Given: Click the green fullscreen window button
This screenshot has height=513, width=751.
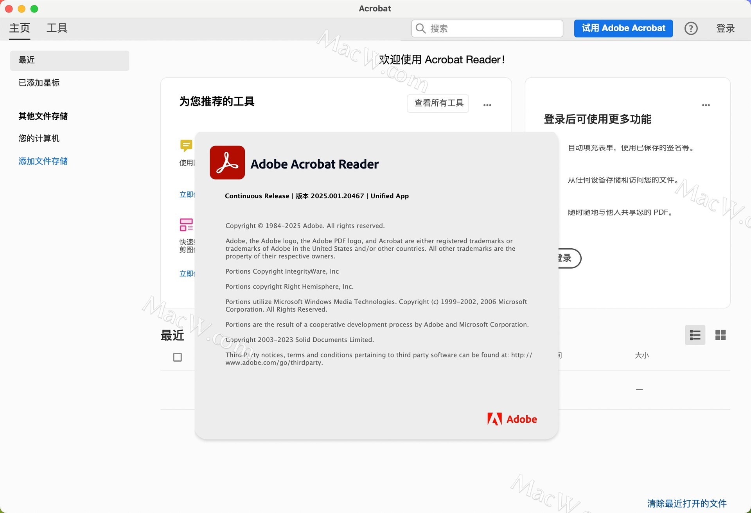Looking at the screenshot, I should point(34,9).
